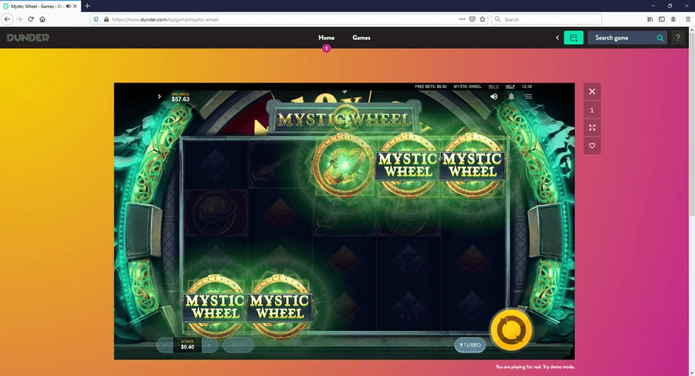The width and height of the screenshot is (695, 376).
Task: Go to browser home page
Action: click(42, 19)
